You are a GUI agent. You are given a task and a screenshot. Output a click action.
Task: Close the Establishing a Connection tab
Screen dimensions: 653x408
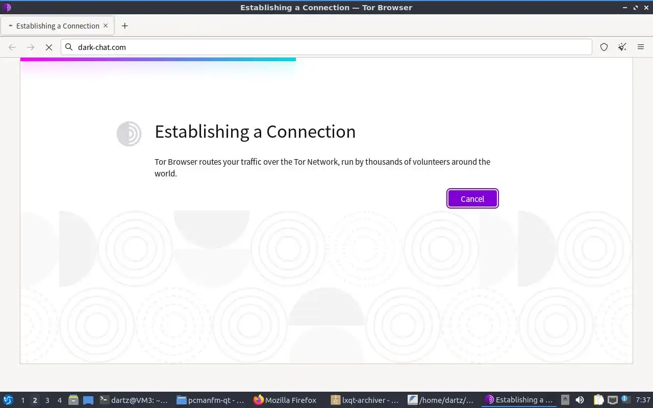click(x=106, y=25)
